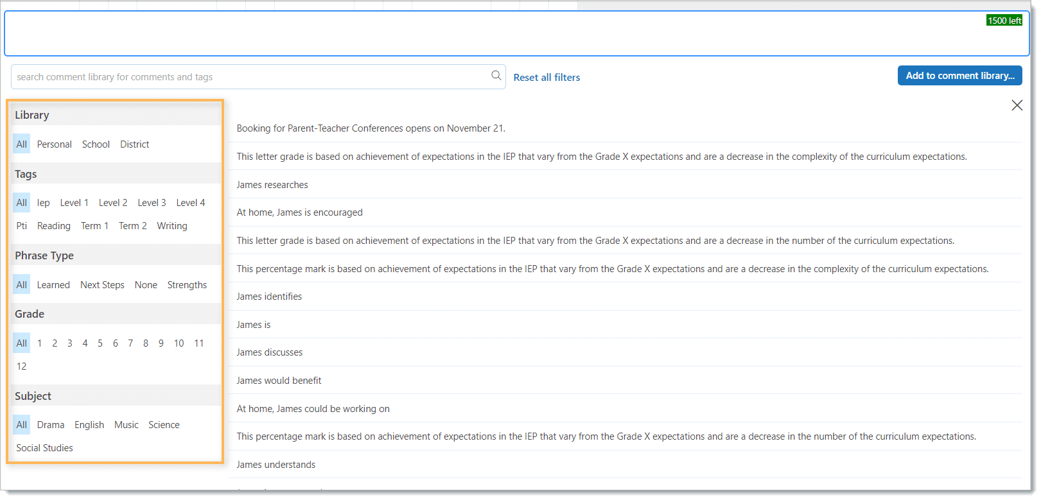
Task: Select Strengths phrase type
Action: 187,285
